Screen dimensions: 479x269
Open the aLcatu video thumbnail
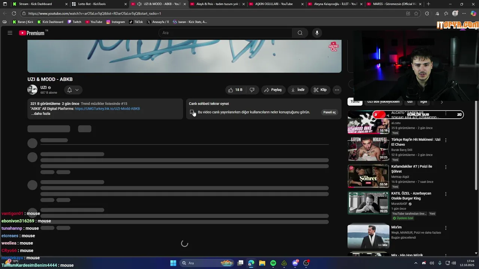[x=368, y=123]
